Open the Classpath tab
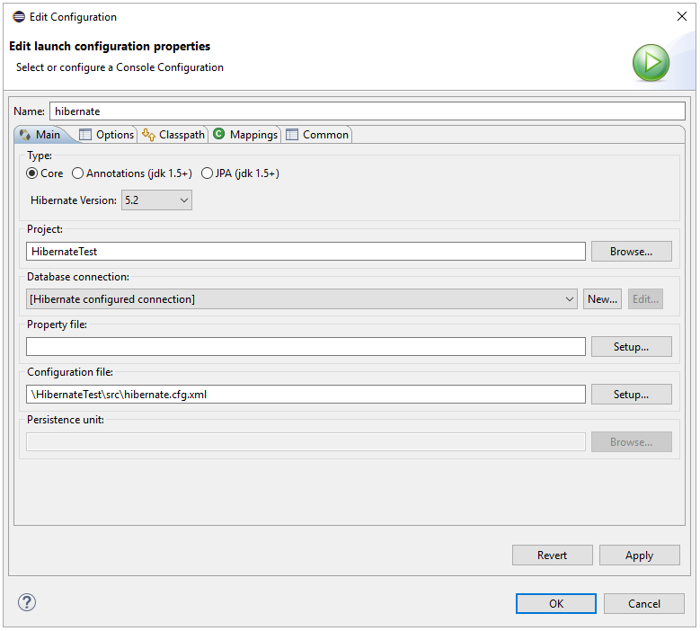Viewport: 700px width, 631px height. [173, 135]
